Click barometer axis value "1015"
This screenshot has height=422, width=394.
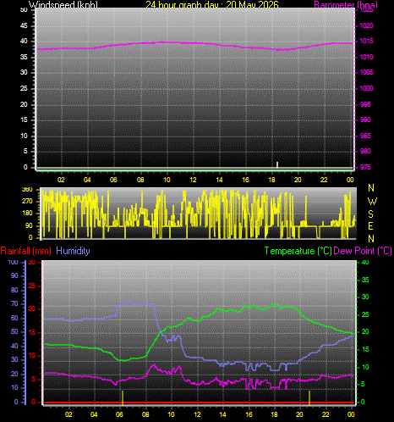(366, 41)
